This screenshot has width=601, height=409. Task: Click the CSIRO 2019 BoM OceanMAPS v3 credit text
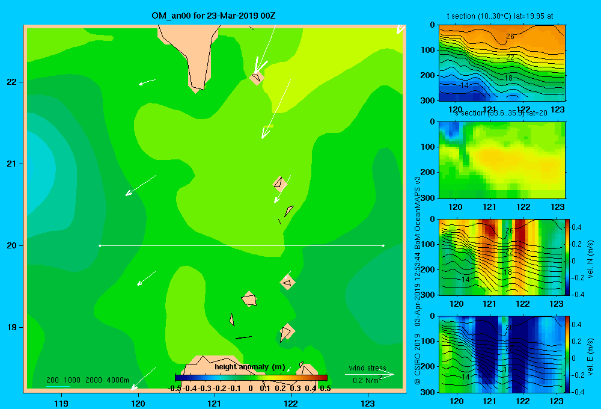pos(418,280)
